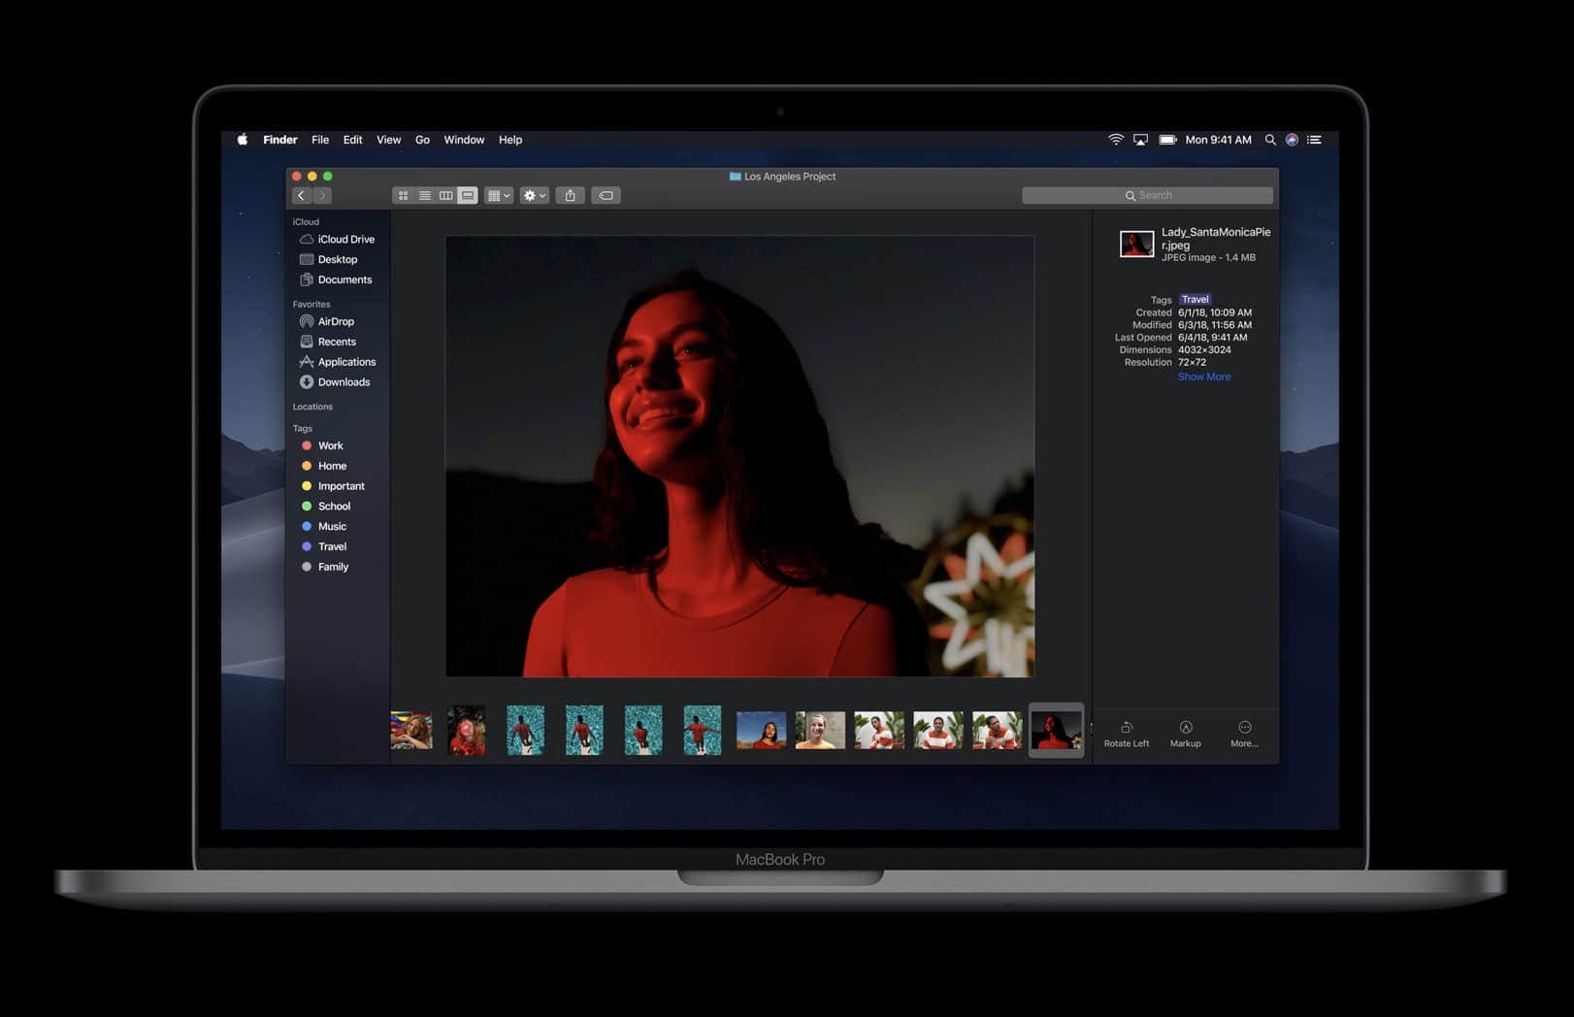Open Applications from Favorites
The image size is (1574, 1017).
click(338, 363)
